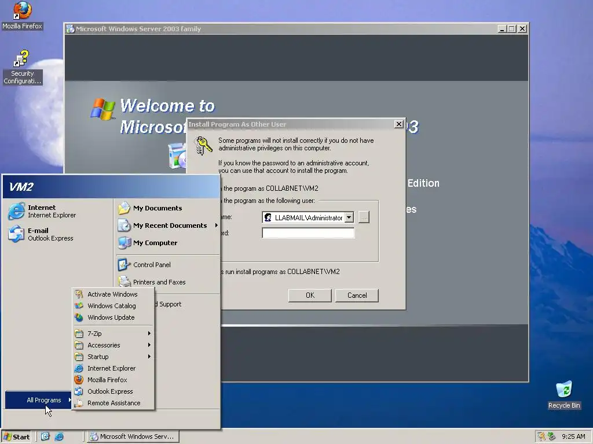
Task: Expand the Accessories submenu
Action: pos(114,345)
